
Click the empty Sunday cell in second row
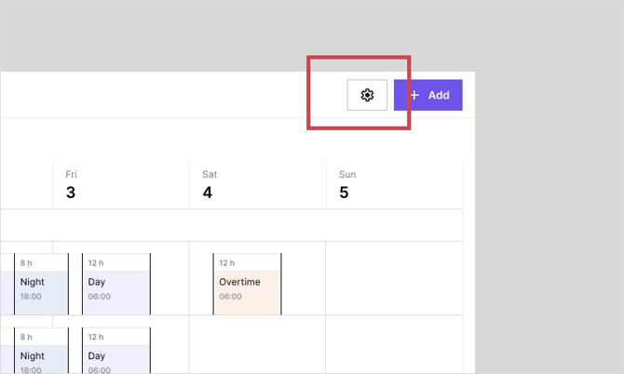point(394,346)
